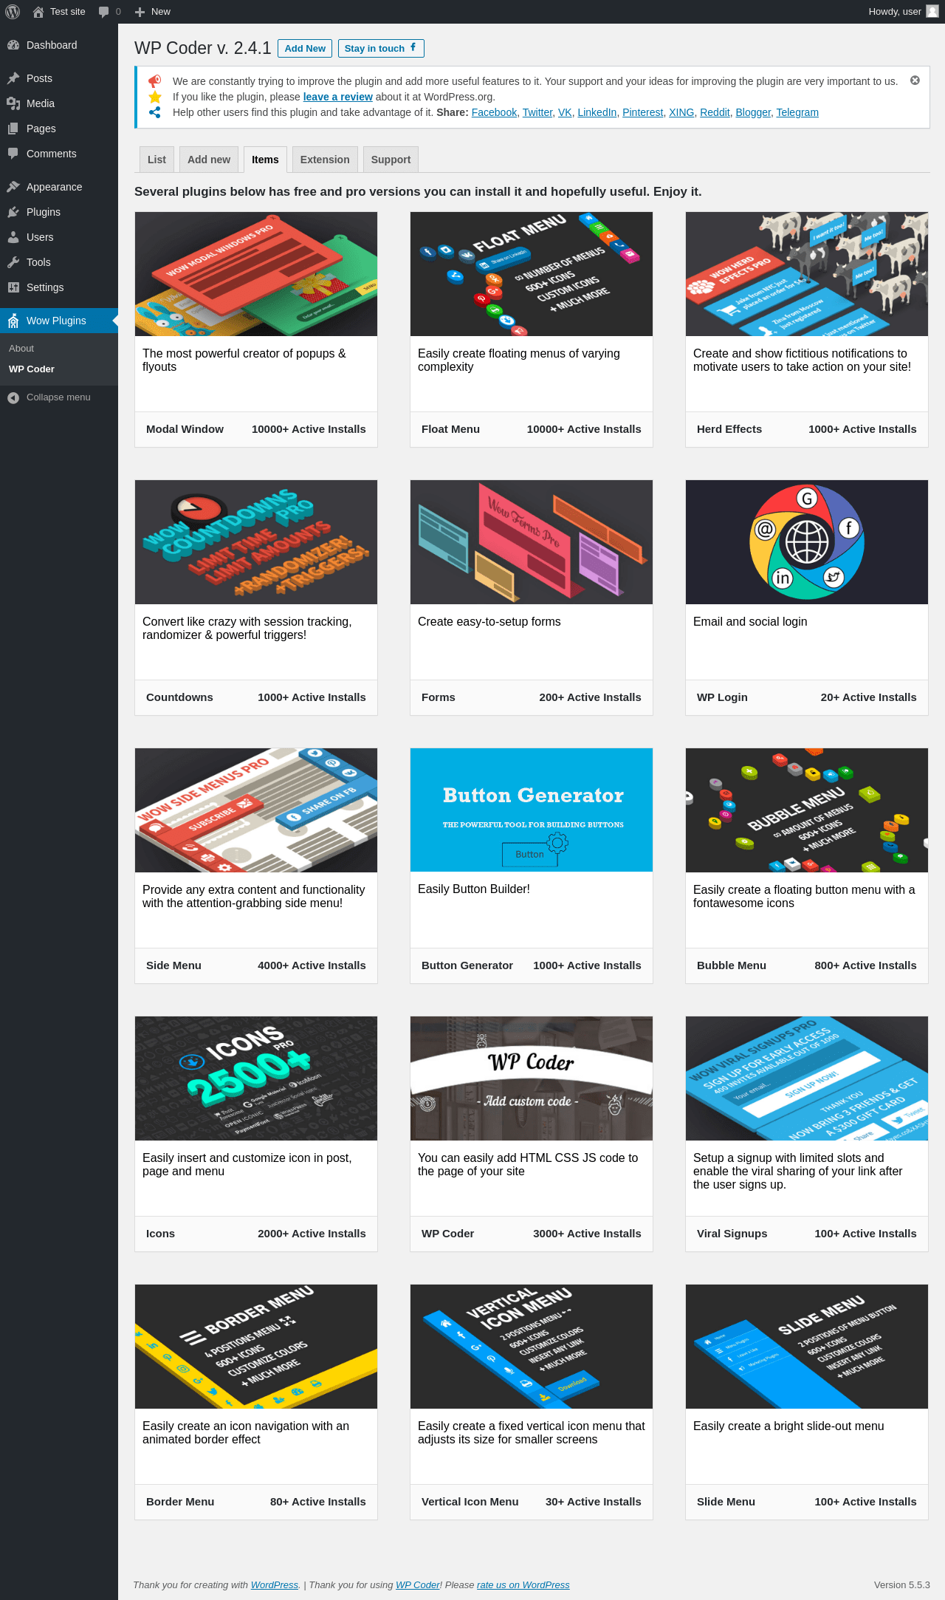
Task: Click the WordPress logo icon
Action: (13, 12)
